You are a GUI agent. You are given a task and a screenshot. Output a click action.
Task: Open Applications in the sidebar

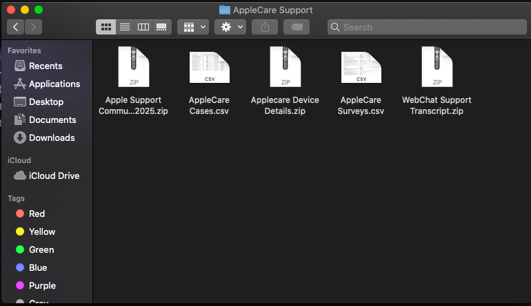46,84
